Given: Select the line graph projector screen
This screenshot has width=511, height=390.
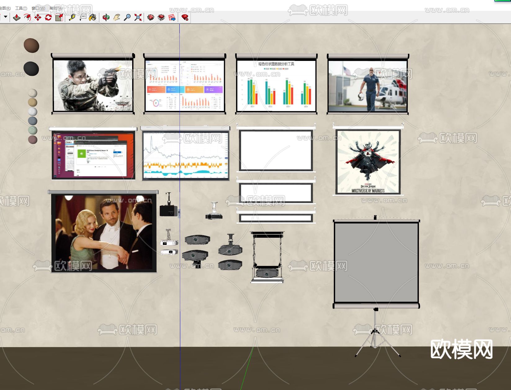Looking at the screenshot, I should (185, 153).
